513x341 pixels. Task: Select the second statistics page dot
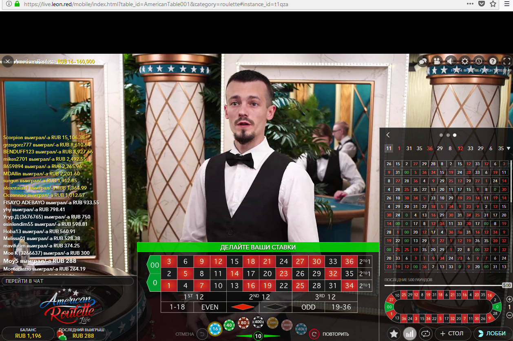click(448, 135)
